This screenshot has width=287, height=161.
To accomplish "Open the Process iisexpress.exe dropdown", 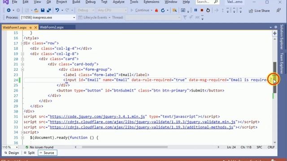I will click(x=48, y=17).
